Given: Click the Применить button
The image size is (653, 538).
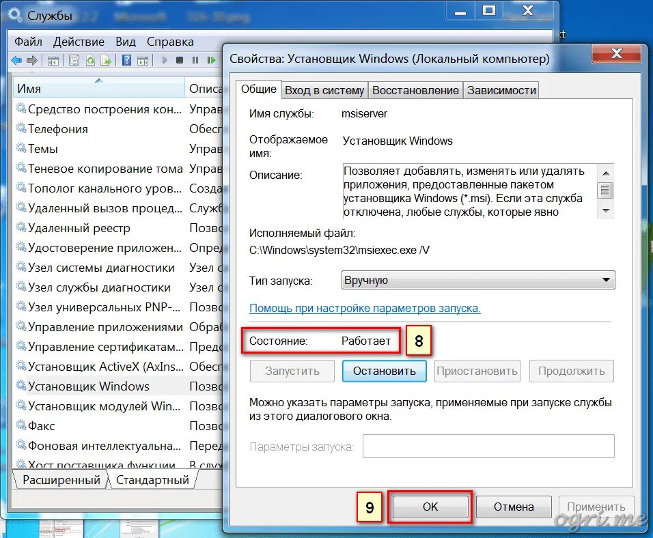Looking at the screenshot, I should (596, 507).
